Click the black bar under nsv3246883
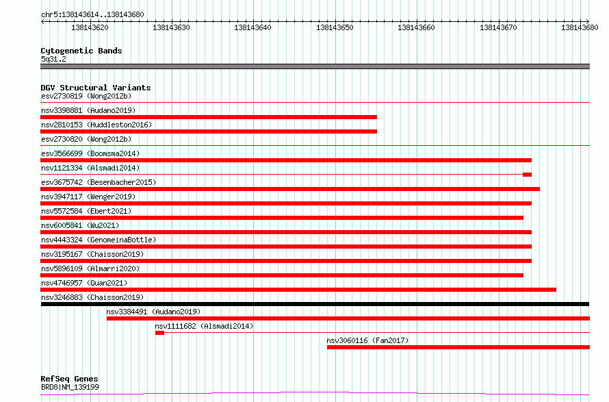The width and height of the screenshot is (609, 402). [x=315, y=304]
